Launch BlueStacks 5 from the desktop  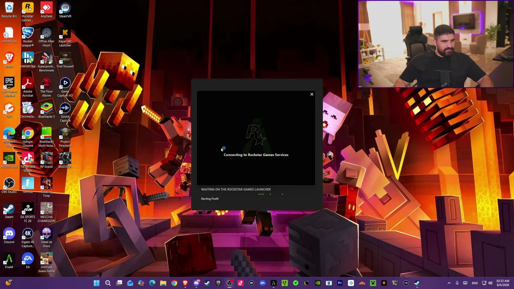(x=46, y=111)
